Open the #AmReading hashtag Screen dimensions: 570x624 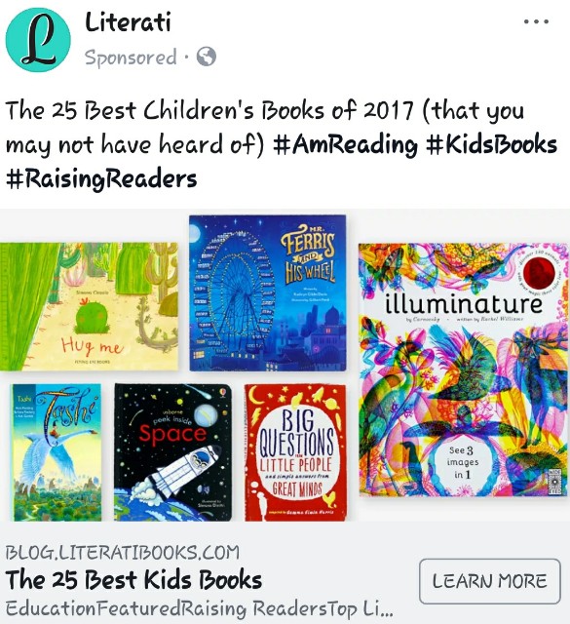pyautogui.click(x=345, y=144)
